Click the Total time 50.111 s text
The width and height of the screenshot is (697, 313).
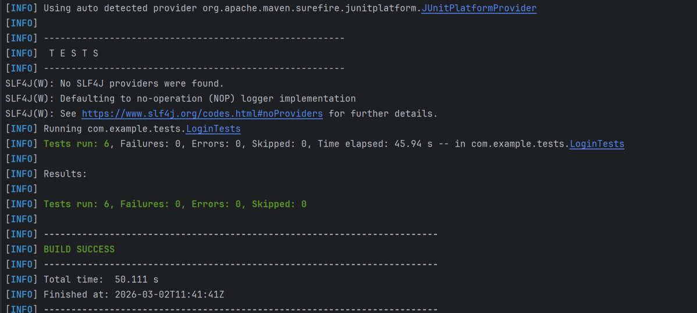pyautogui.click(x=101, y=279)
